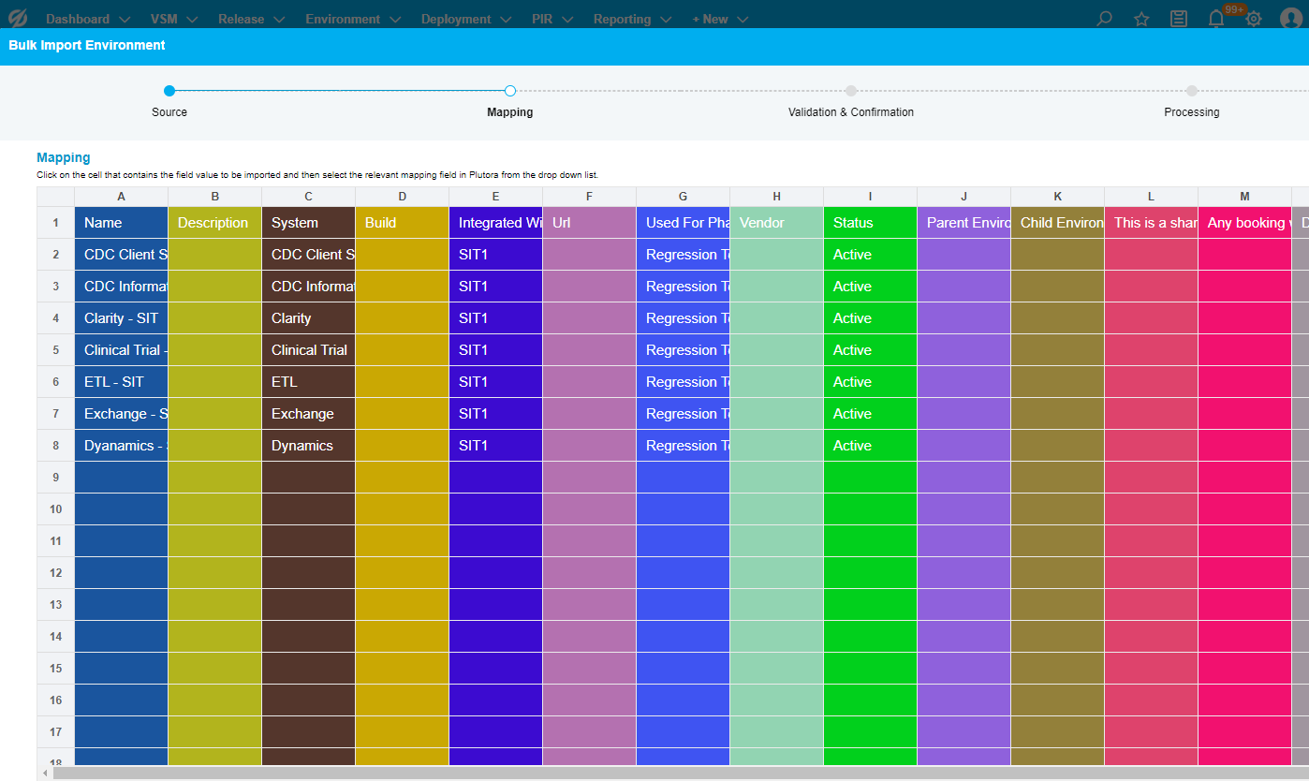This screenshot has height=781, width=1309.
Task: Select the column E header
Action: [x=495, y=197]
